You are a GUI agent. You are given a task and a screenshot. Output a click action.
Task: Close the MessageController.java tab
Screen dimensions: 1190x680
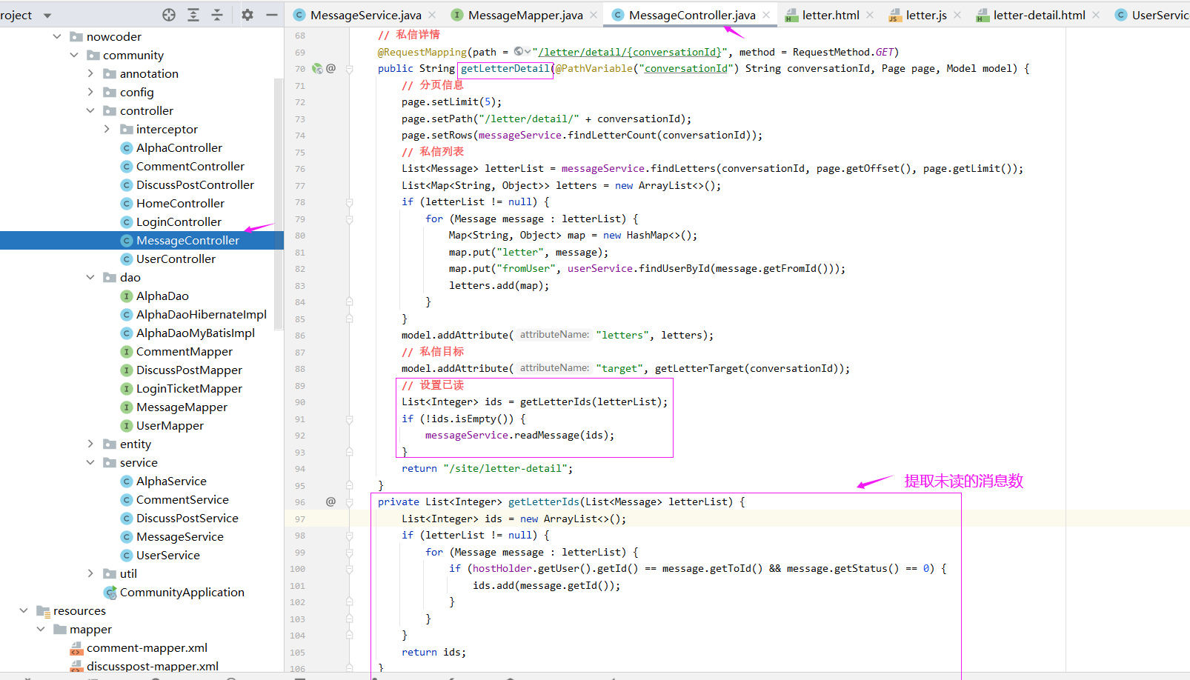pos(766,15)
